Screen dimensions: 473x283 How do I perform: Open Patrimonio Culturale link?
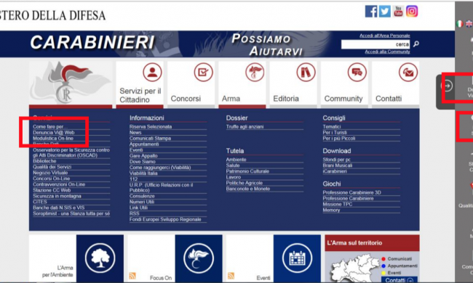(247, 171)
